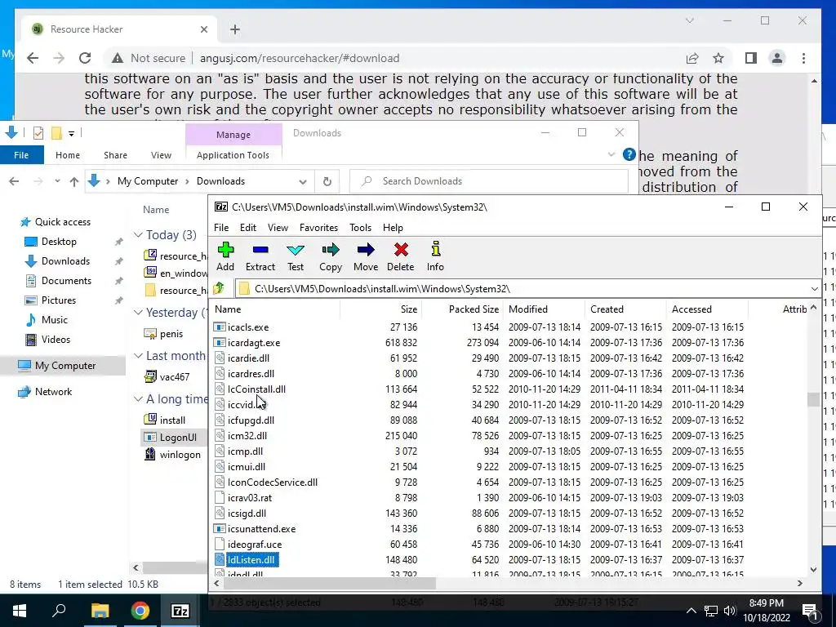Viewport: 836px width, 627px height.
Task: Open new Chrome tab with plus
Action: [235, 29]
